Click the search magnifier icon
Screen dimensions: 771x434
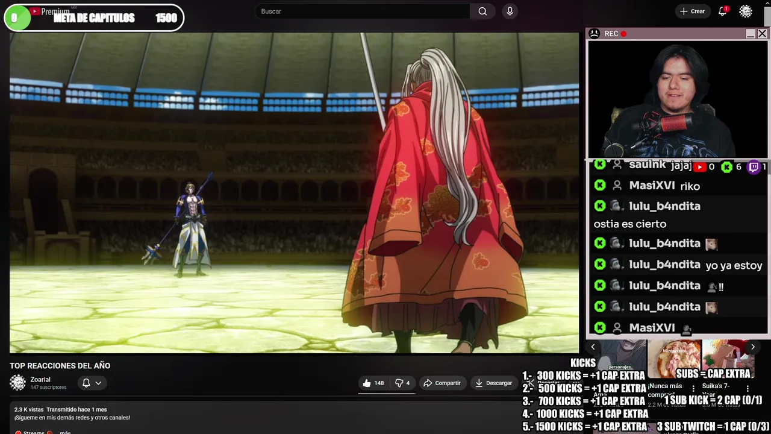pos(482,11)
